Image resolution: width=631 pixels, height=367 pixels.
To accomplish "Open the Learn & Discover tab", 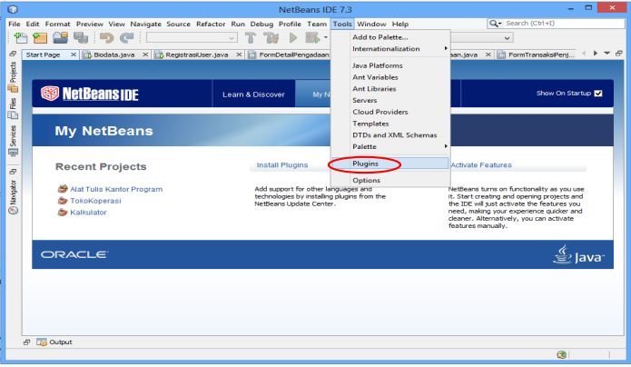I will 253,94.
